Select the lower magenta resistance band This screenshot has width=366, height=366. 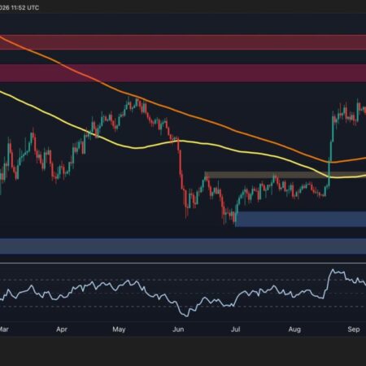tap(183, 73)
